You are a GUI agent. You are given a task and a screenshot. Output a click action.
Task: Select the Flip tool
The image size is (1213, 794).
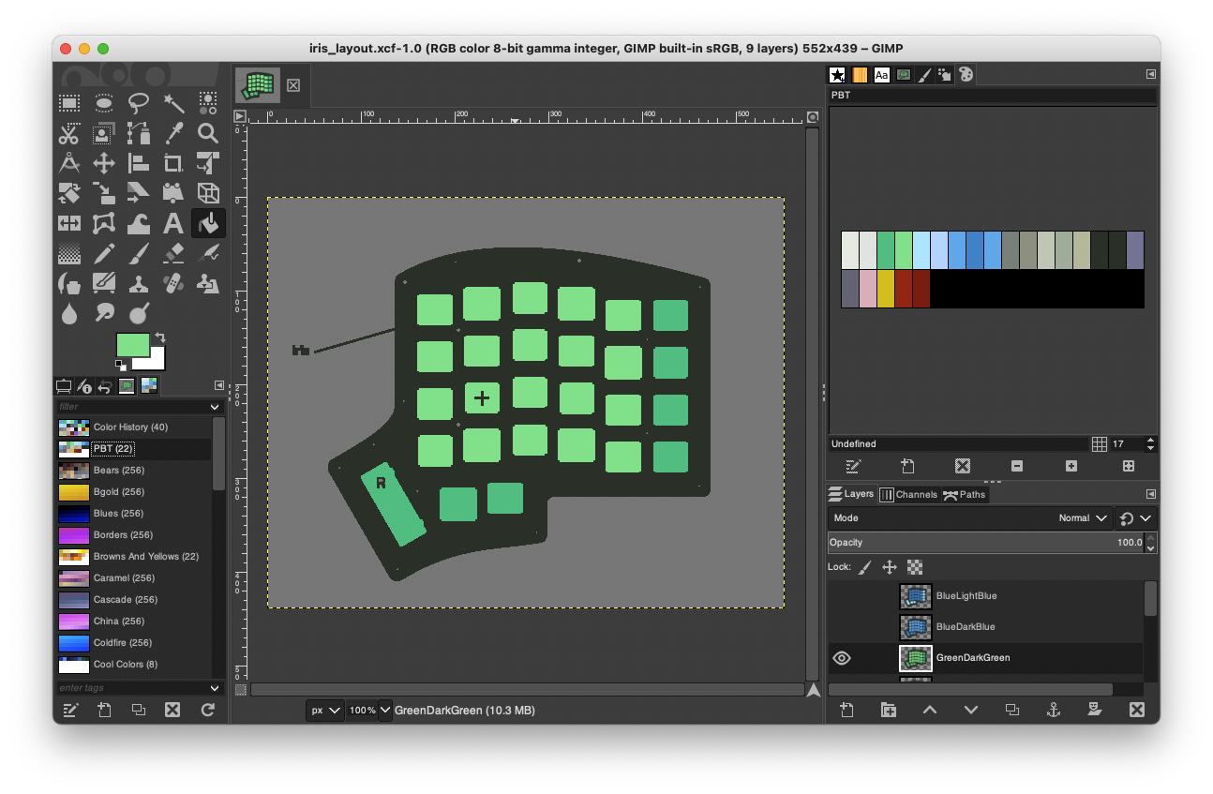69,223
